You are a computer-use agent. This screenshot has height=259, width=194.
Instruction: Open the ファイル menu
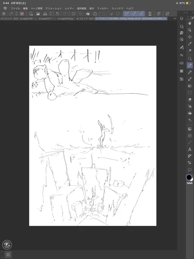pos(15,8)
